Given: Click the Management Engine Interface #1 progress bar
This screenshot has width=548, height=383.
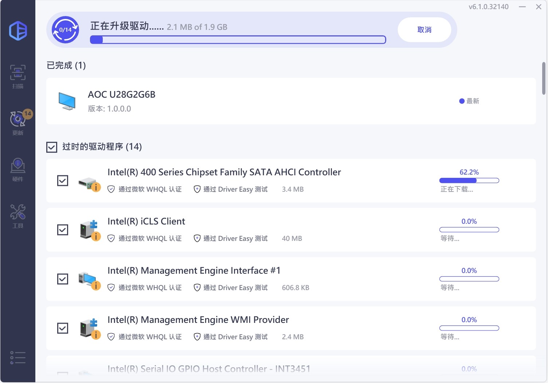Looking at the screenshot, I should click(469, 279).
